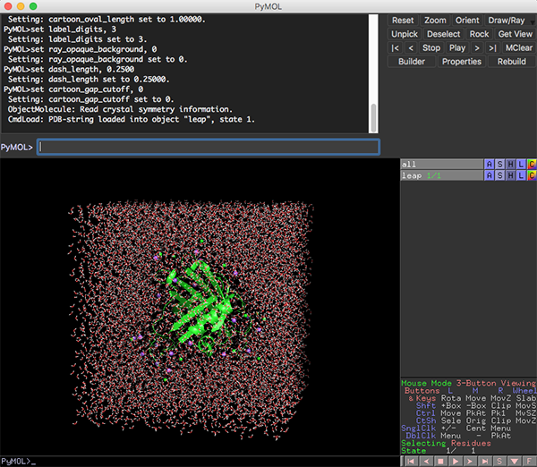Click the F fullscreen icon in bottom bar

coord(528,462)
